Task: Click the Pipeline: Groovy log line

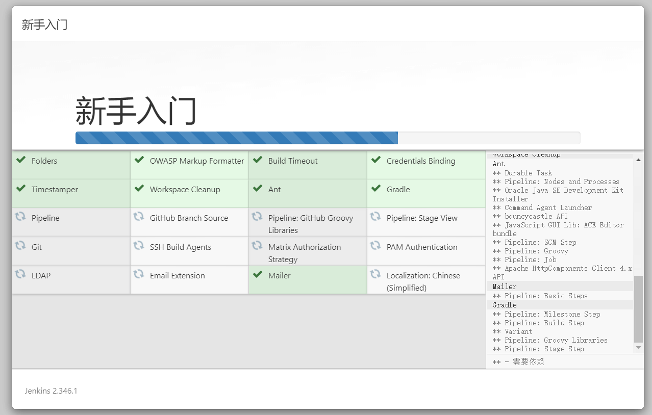Action: [x=530, y=251]
